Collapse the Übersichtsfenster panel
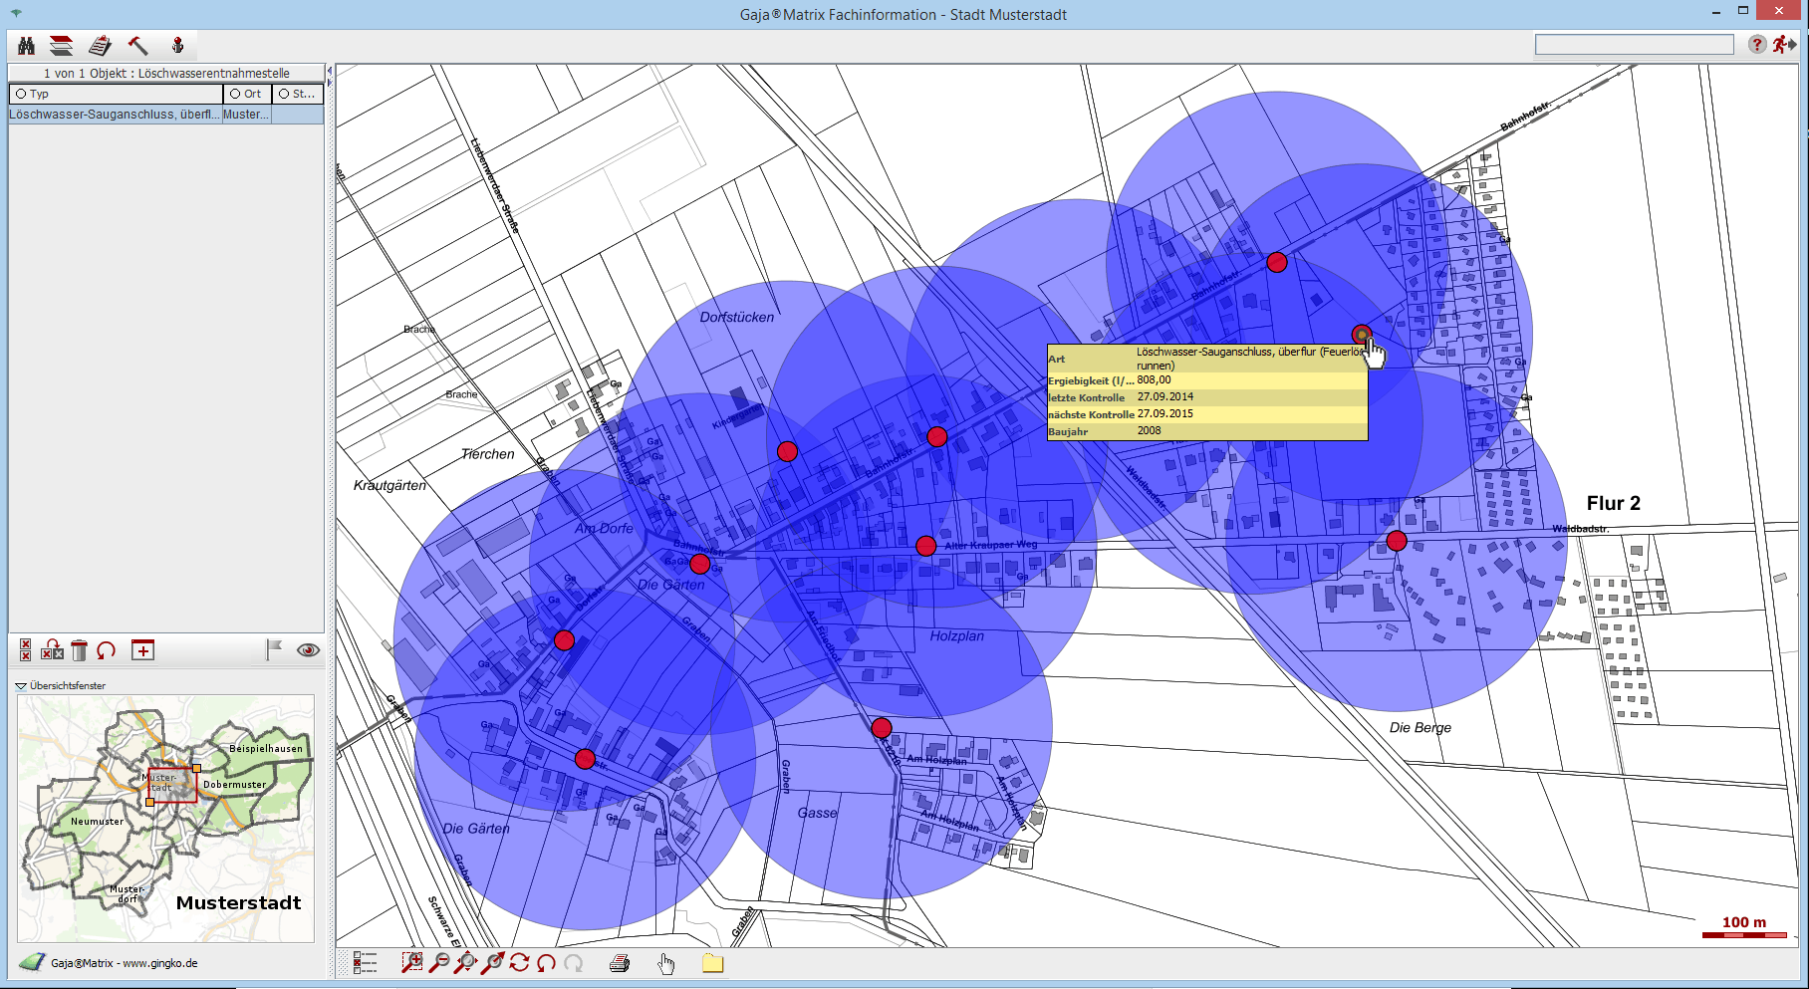The image size is (1809, 989). pyautogui.click(x=21, y=686)
